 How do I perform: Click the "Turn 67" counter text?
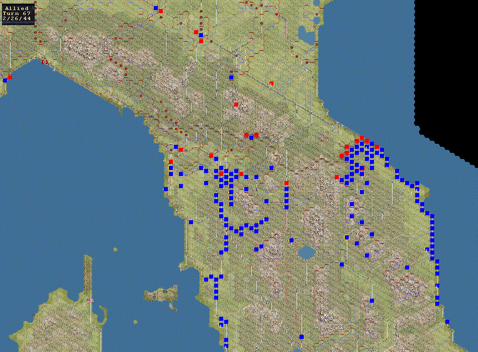click(17, 14)
